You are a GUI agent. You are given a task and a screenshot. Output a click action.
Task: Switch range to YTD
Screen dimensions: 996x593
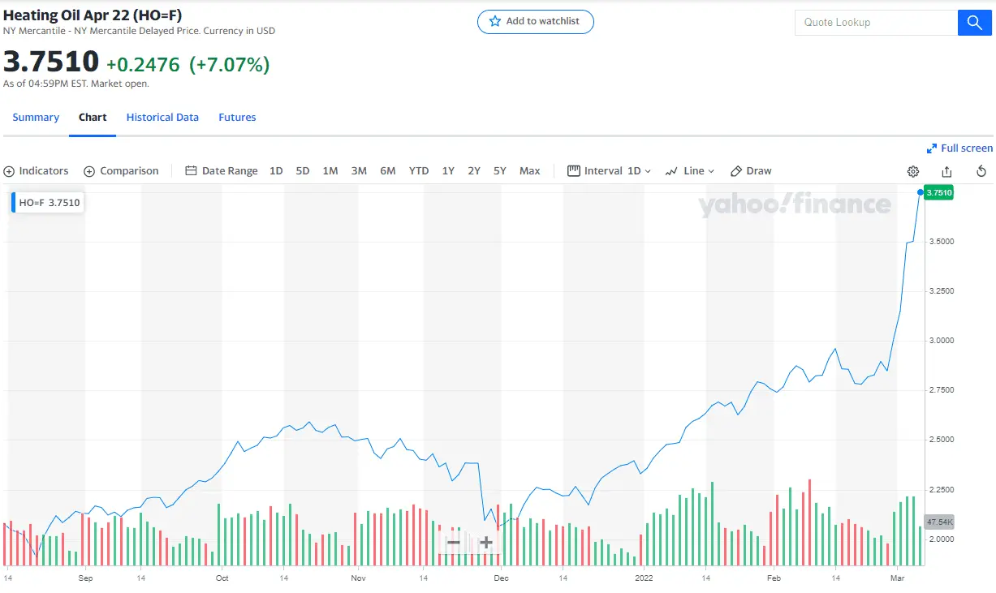(x=419, y=171)
